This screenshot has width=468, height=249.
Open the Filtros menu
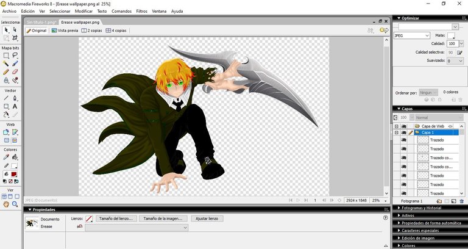coord(142,12)
